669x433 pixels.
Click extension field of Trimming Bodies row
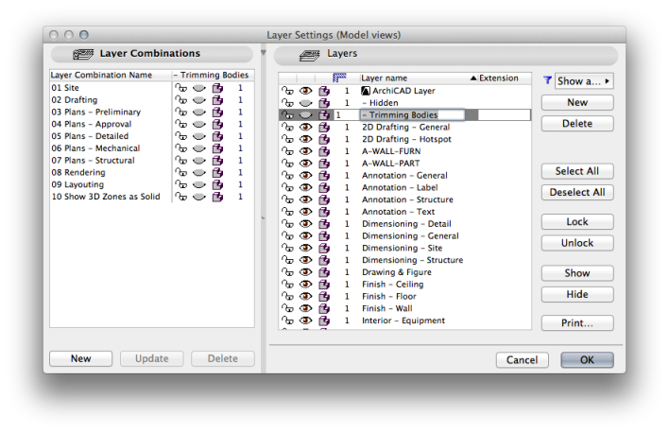(505, 115)
